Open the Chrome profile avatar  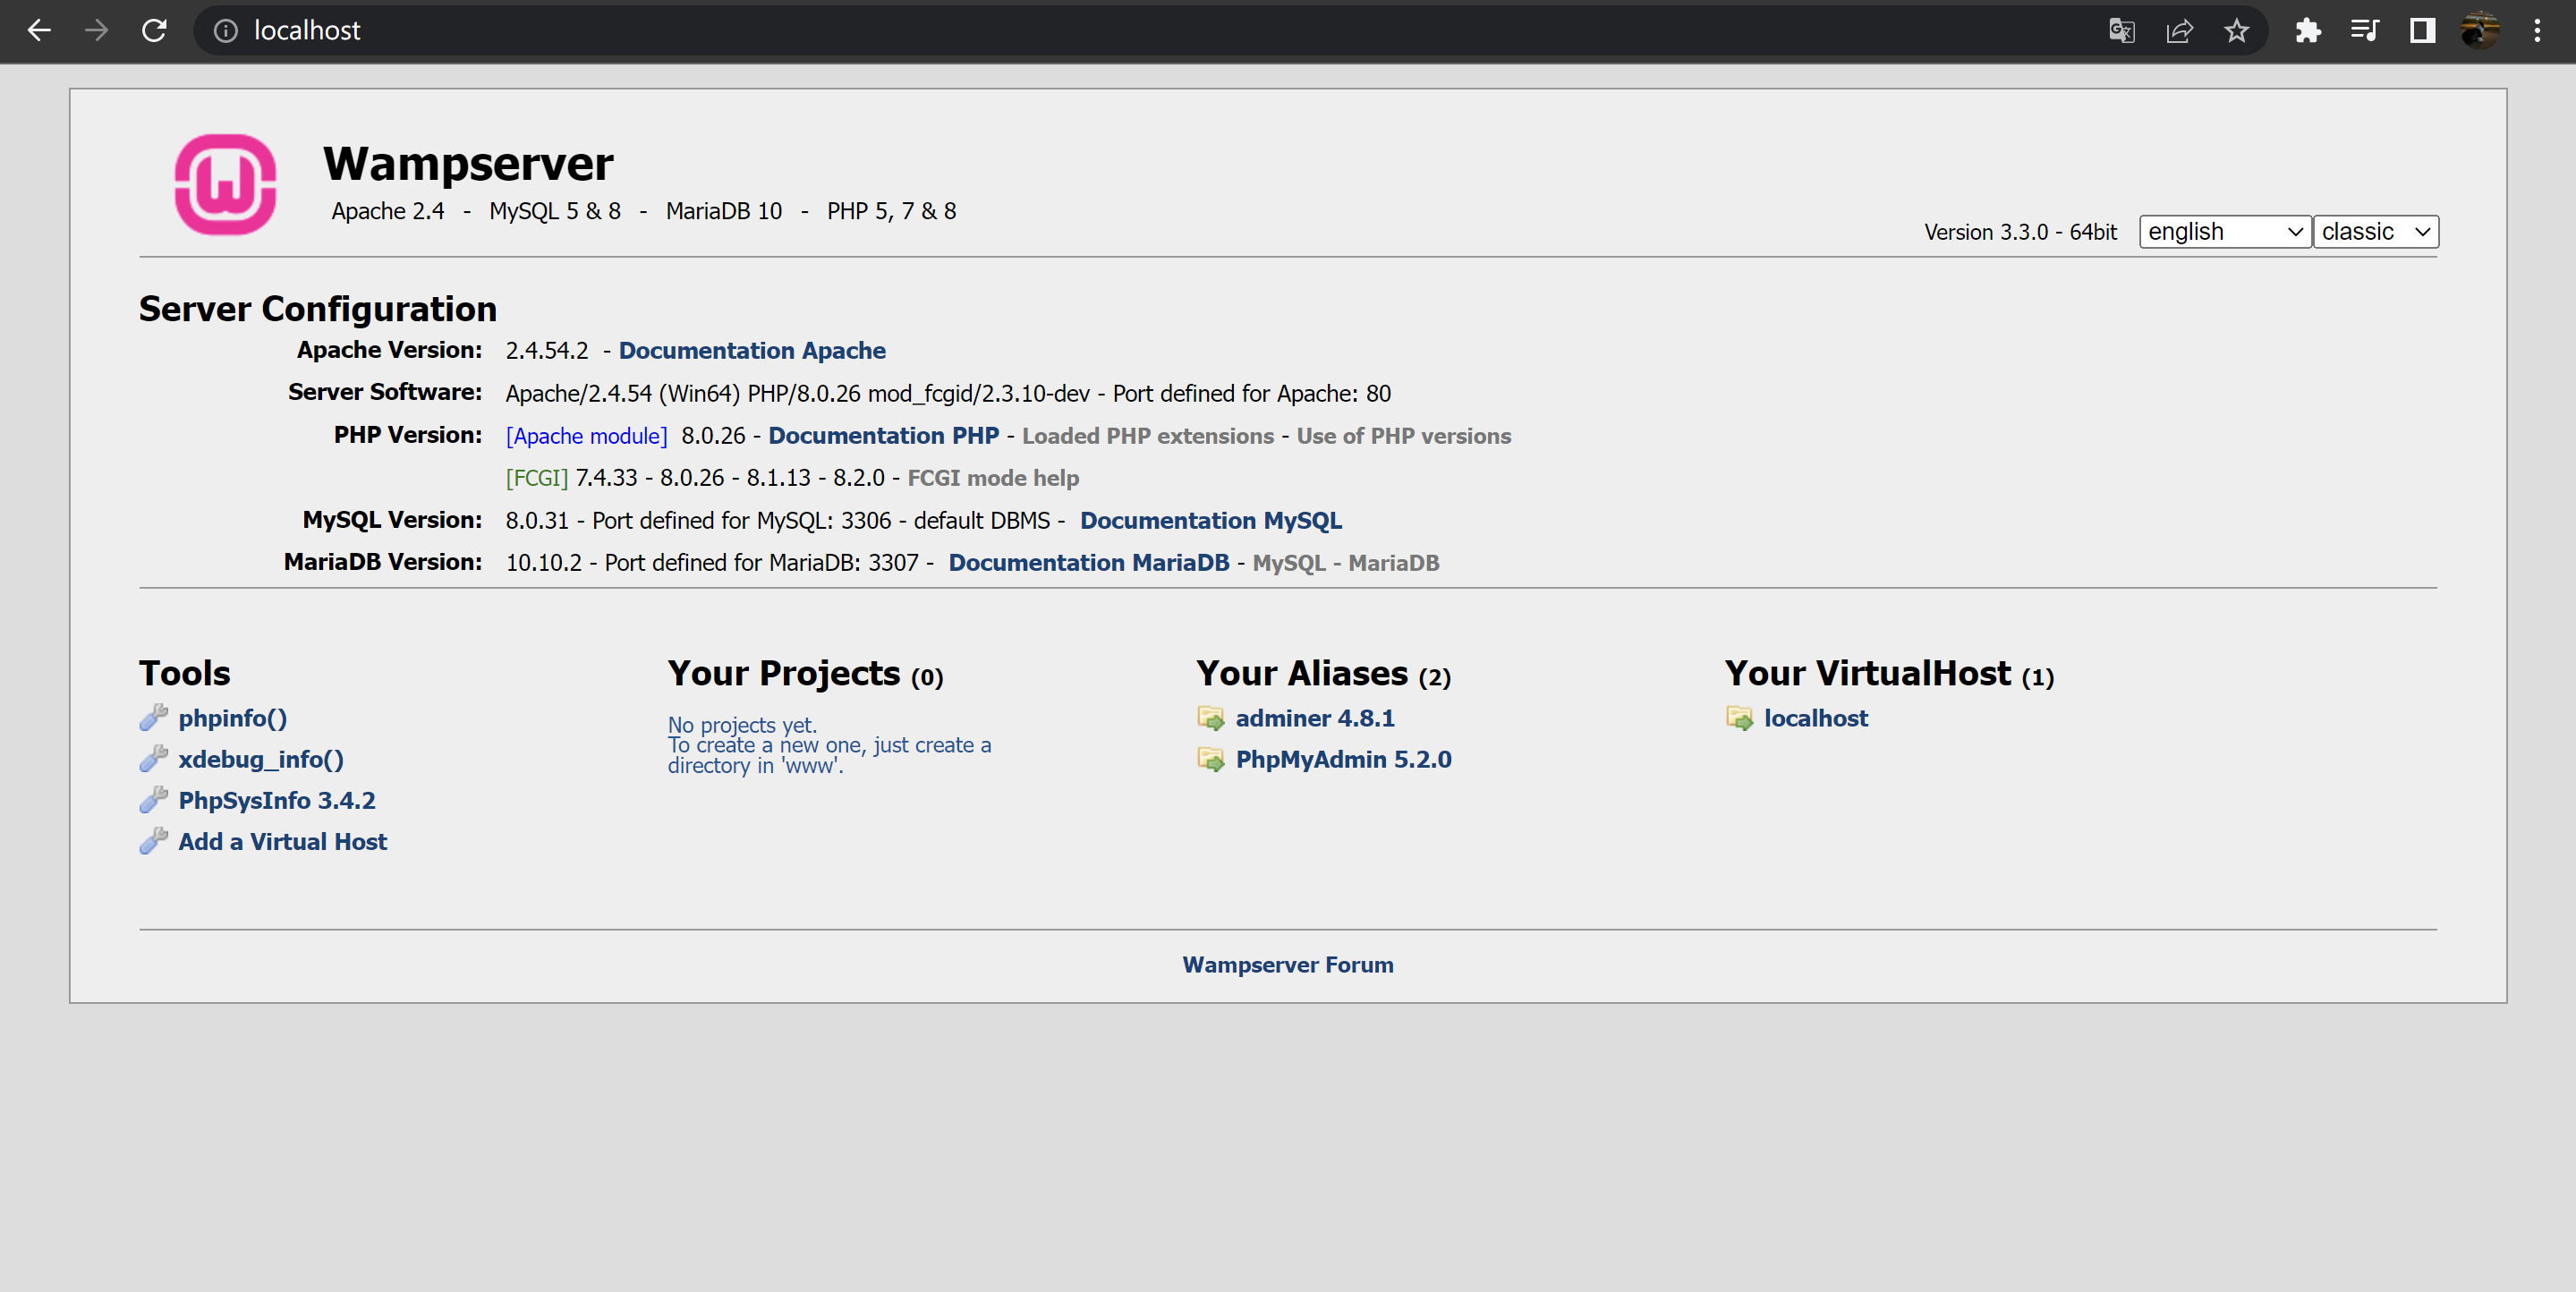tap(2480, 31)
